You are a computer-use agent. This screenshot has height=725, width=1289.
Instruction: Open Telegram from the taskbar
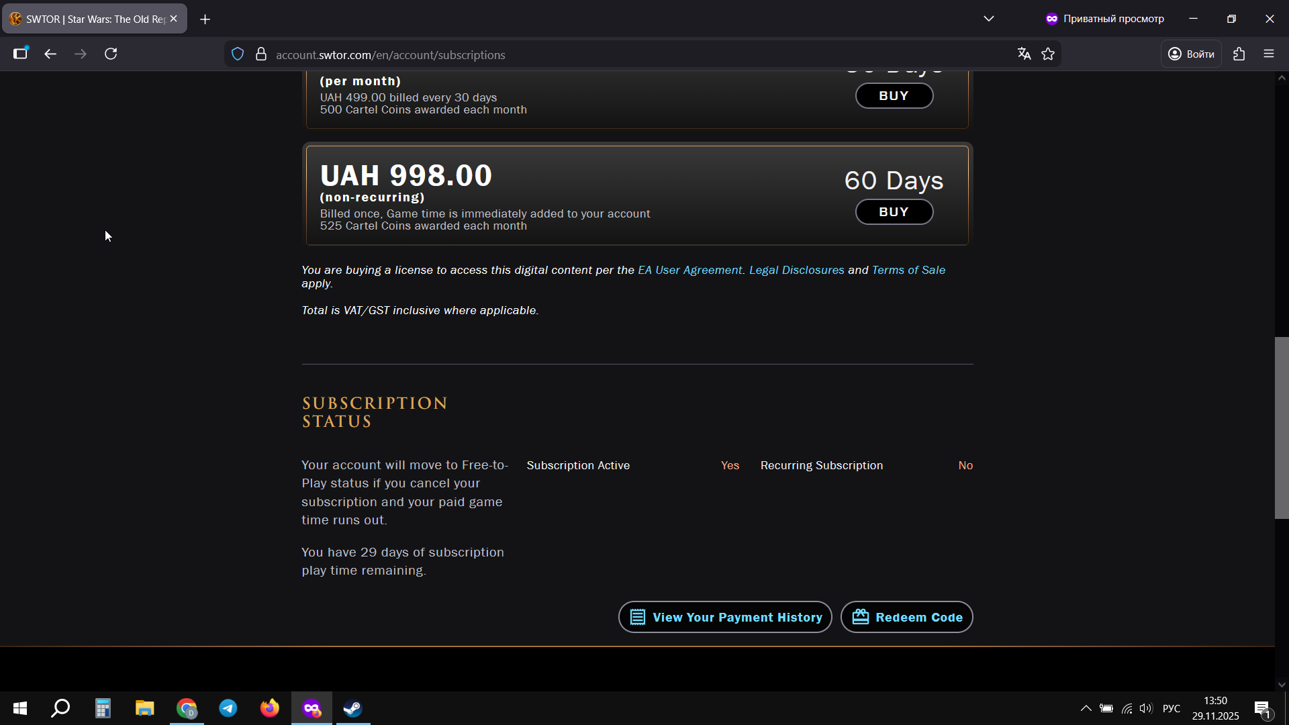(228, 708)
